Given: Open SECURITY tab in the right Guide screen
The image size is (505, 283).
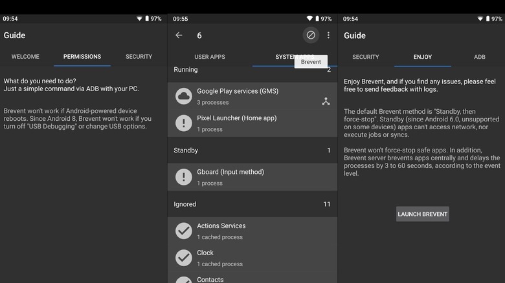Looking at the screenshot, I should (366, 57).
